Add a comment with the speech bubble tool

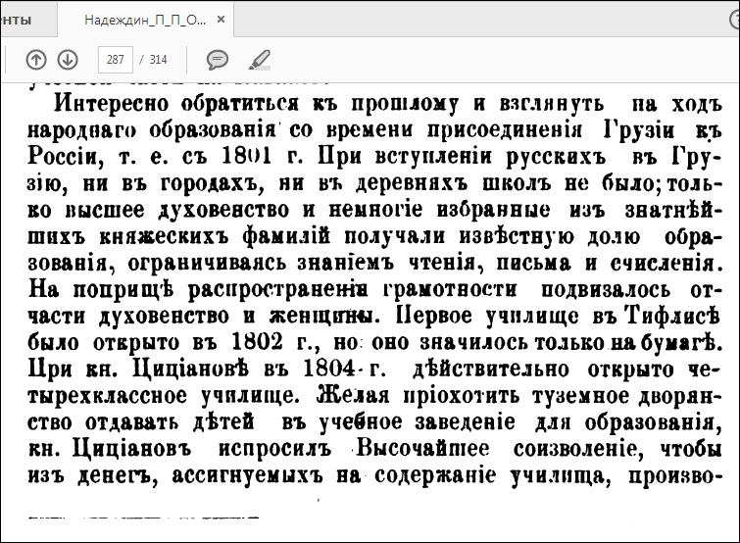click(218, 60)
